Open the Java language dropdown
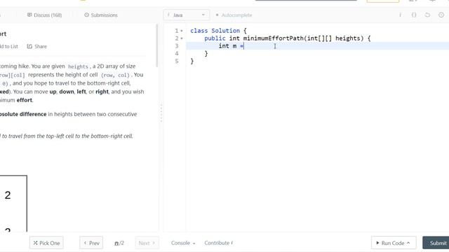 click(187, 15)
